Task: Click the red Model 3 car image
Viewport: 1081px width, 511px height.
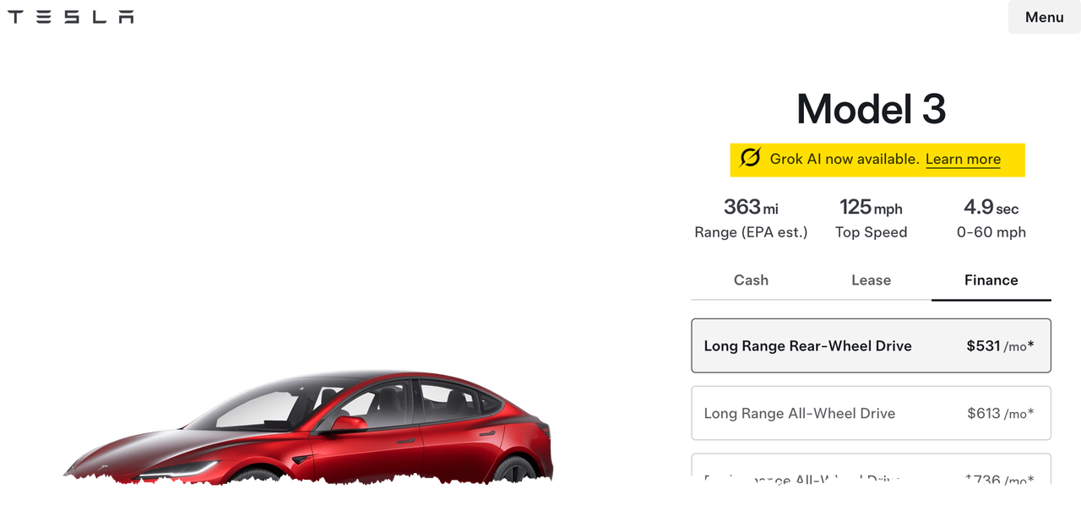Action: pyautogui.click(x=308, y=426)
